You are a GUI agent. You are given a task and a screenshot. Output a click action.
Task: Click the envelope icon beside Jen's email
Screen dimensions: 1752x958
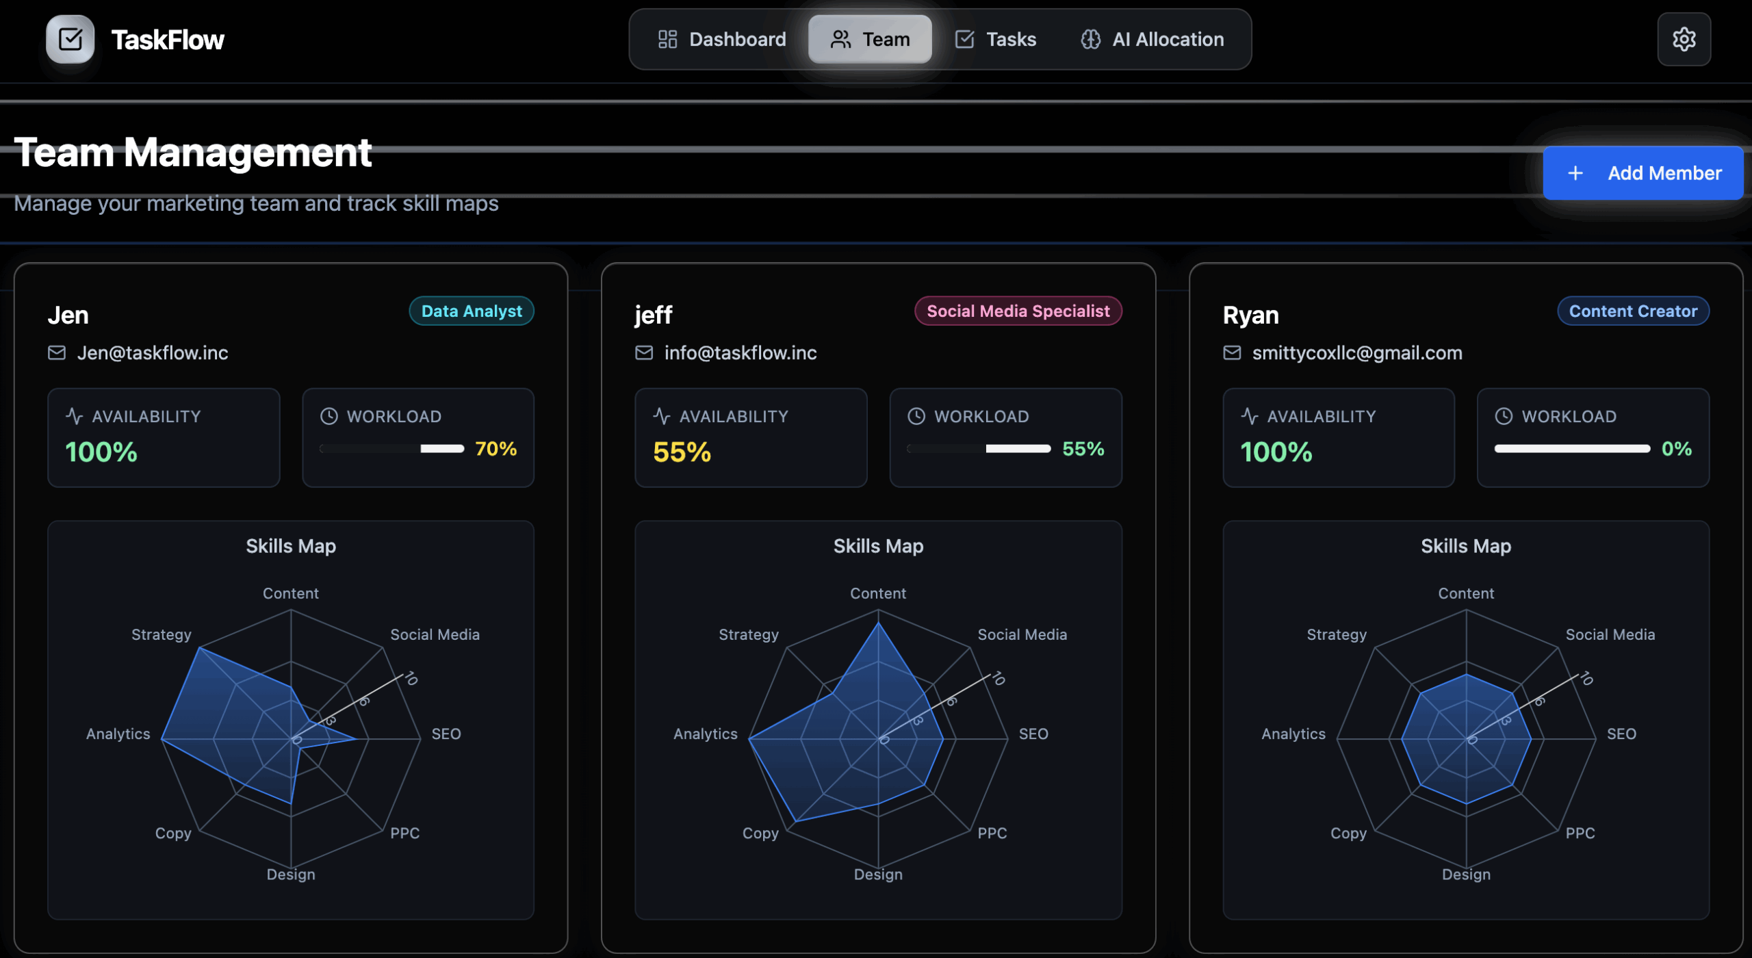57,352
